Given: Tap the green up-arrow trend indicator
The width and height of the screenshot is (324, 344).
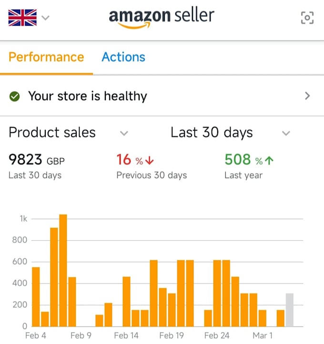Looking at the screenshot, I should tap(269, 161).
